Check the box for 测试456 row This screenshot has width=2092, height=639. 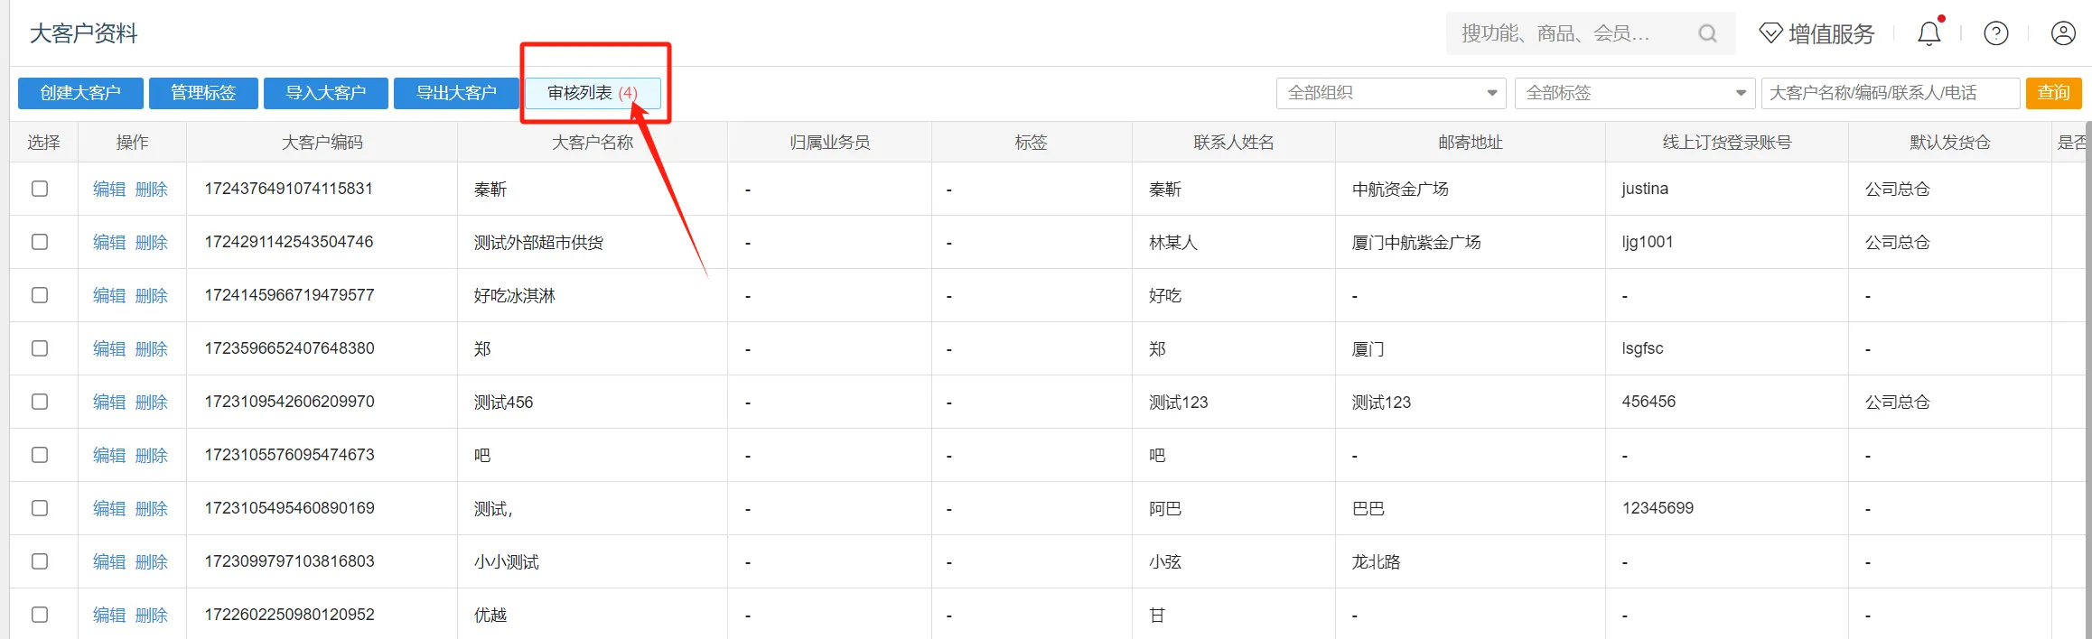pyautogui.click(x=40, y=402)
